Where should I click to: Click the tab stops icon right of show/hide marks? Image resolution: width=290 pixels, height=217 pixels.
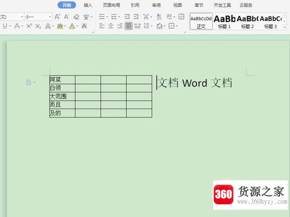tap(181, 17)
